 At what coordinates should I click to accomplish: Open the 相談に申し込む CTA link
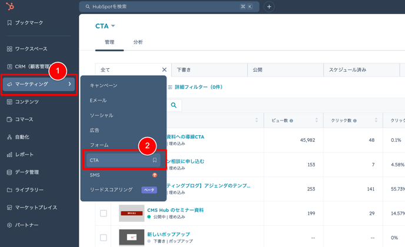[x=185, y=161]
